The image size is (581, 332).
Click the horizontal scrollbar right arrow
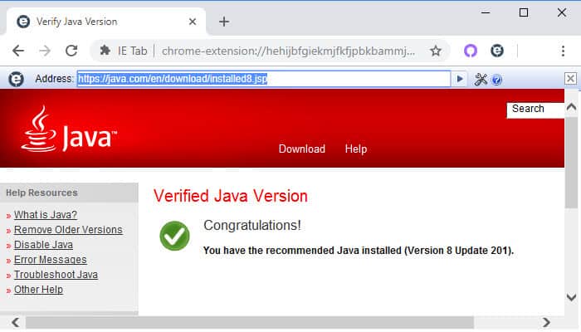point(546,322)
